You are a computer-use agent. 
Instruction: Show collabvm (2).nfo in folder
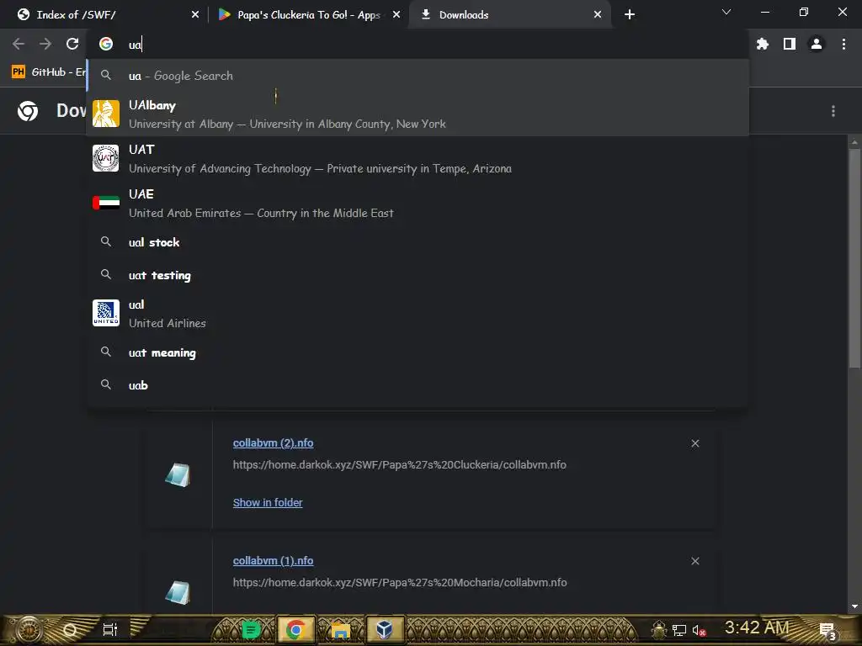tap(268, 503)
